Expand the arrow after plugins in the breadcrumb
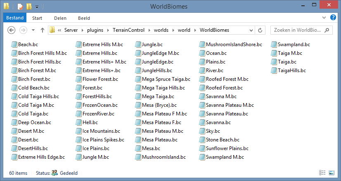 (108, 31)
